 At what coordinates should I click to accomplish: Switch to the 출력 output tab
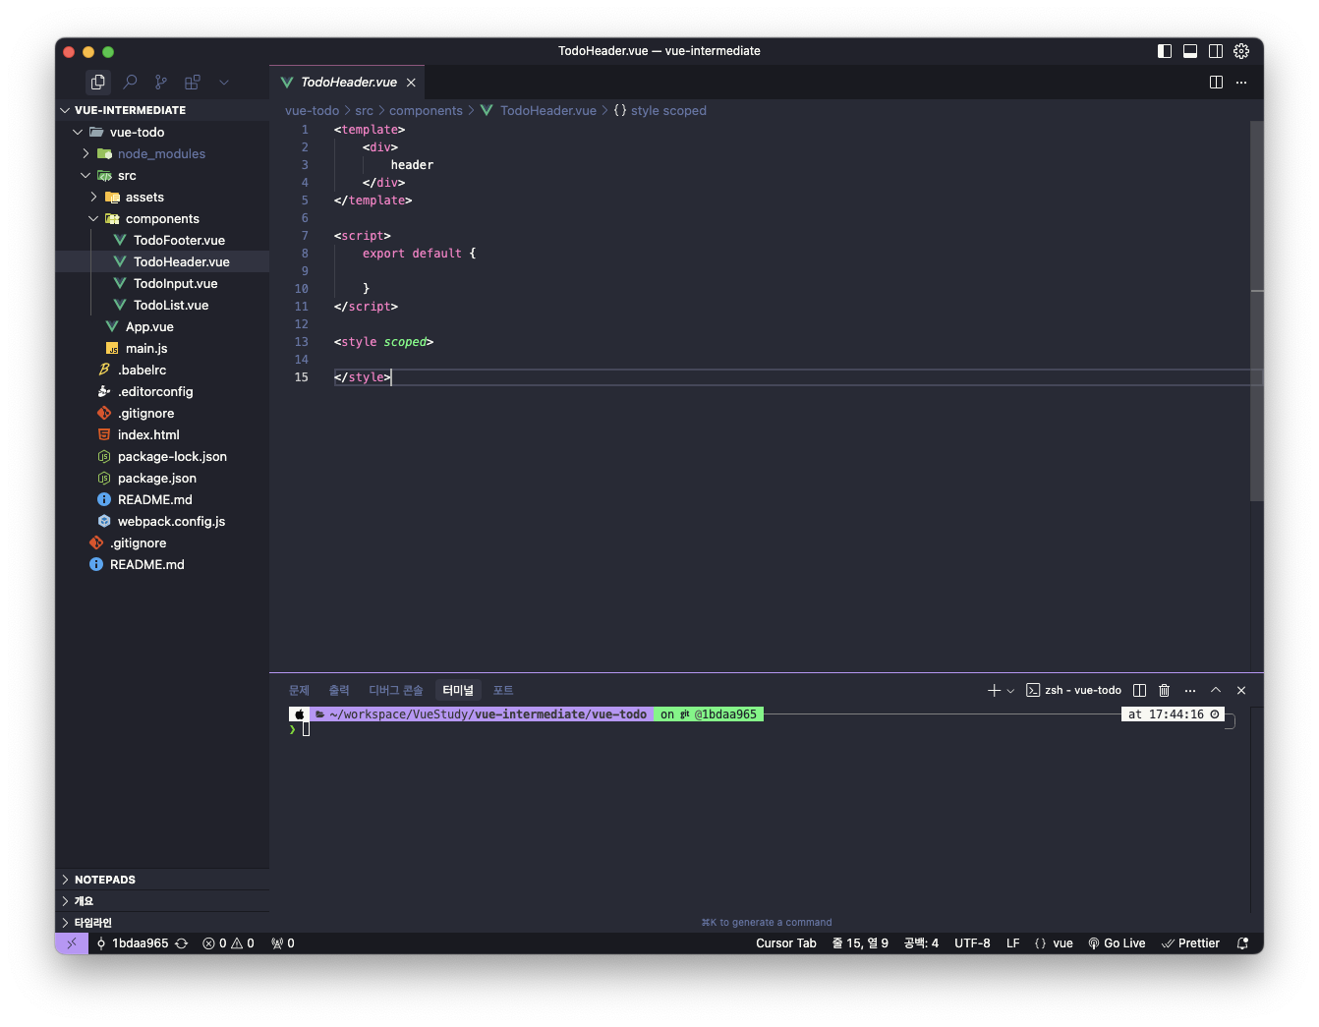click(x=339, y=691)
